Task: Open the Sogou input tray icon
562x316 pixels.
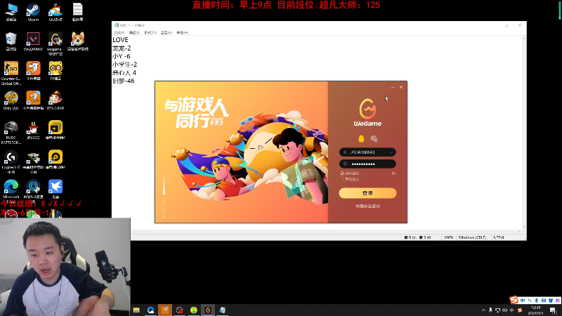Action: [x=520, y=310]
